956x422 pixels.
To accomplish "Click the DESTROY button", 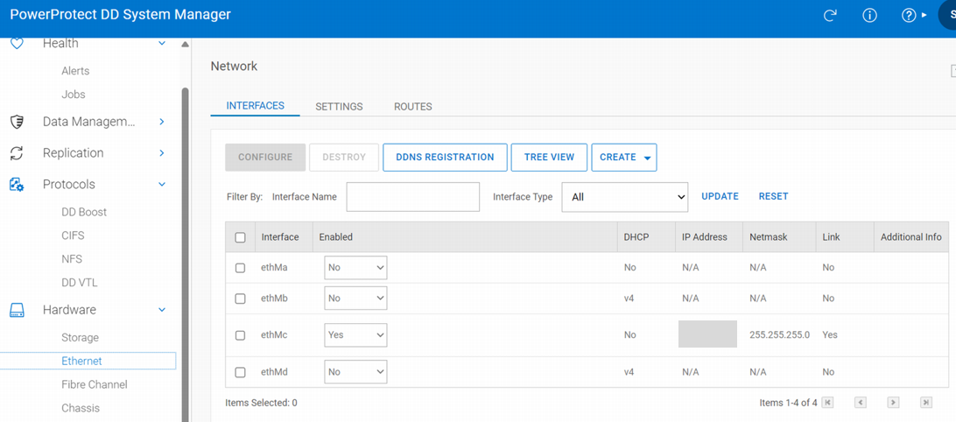I will [344, 158].
